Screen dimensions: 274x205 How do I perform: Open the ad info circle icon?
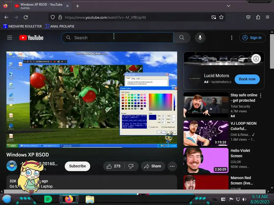pos(256,59)
